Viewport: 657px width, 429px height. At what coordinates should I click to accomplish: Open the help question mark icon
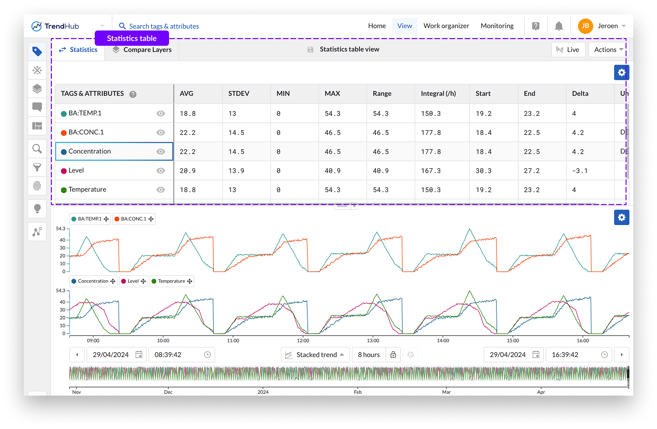pos(536,26)
